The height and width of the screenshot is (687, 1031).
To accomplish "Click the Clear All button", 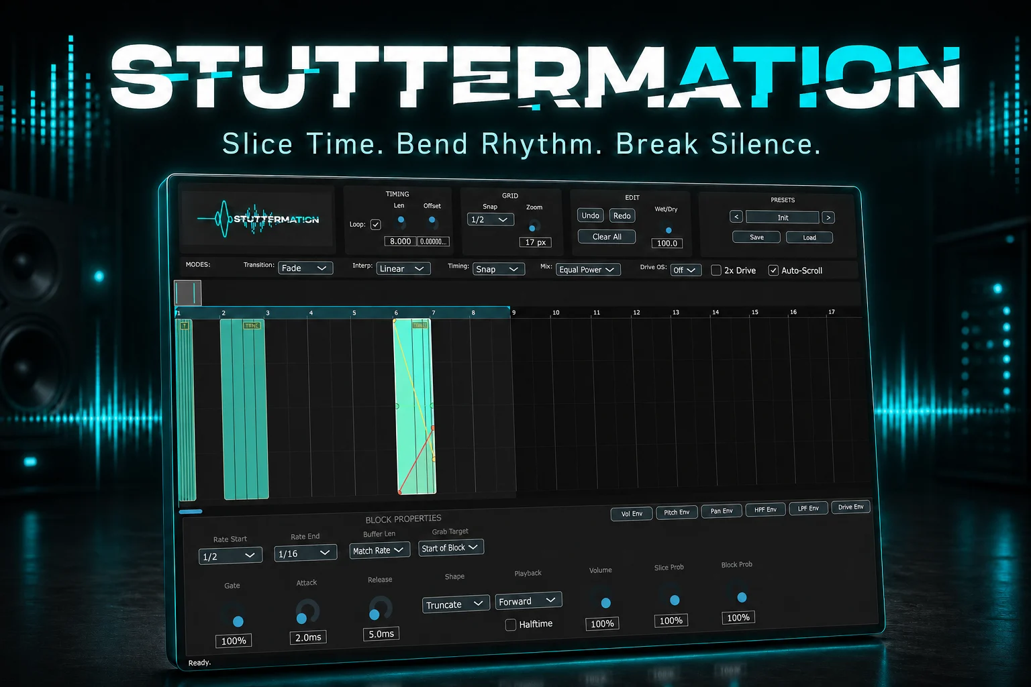I will pyautogui.click(x=607, y=237).
